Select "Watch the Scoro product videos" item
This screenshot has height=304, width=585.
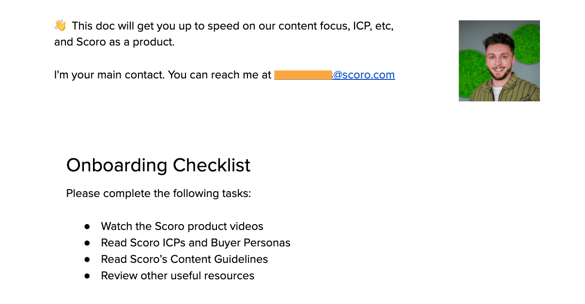click(x=182, y=226)
